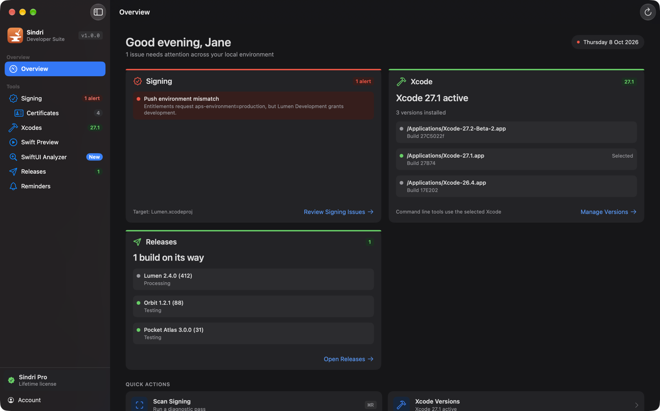Click the v1.0.0 version badge
The height and width of the screenshot is (411, 660).
[x=90, y=35]
